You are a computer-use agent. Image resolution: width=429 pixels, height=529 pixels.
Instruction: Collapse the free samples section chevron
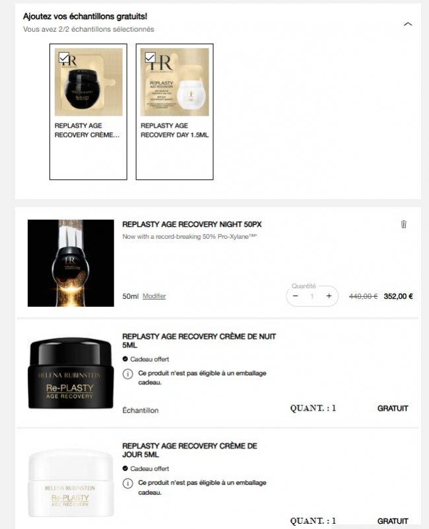tap(408, 24)
